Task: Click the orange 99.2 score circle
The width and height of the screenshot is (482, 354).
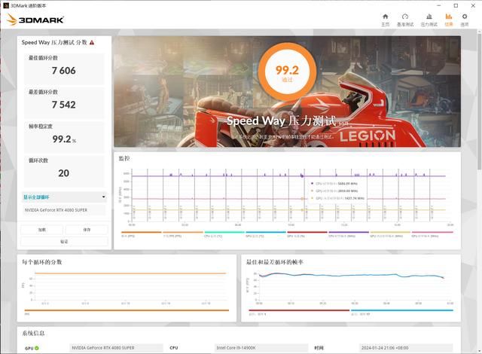Action: (287, 72)
